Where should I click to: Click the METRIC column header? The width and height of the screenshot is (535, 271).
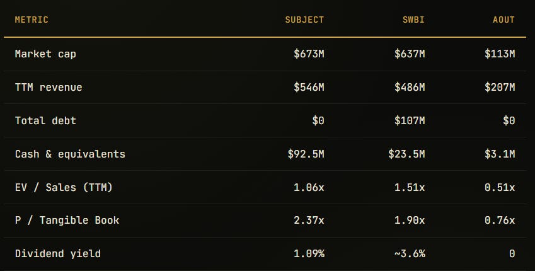pyautogui.click(x=32, y=20)
